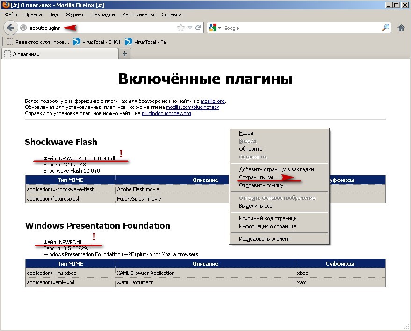This screenshot has width=411, height=331.
Task: Follow the mozilla.org link
Action: 213,101
